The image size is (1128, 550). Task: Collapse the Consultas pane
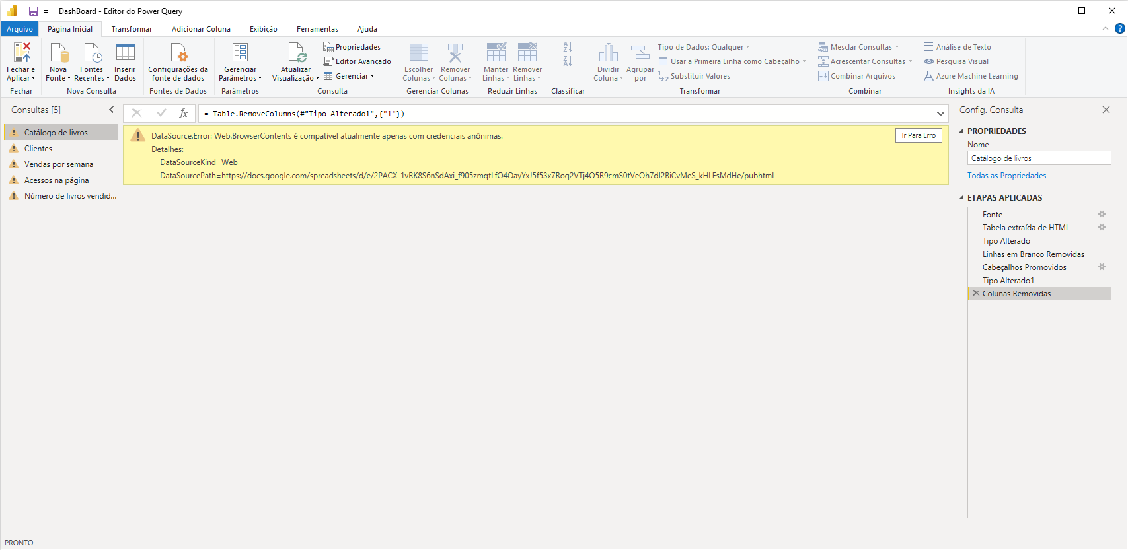(x=111, y=110)
